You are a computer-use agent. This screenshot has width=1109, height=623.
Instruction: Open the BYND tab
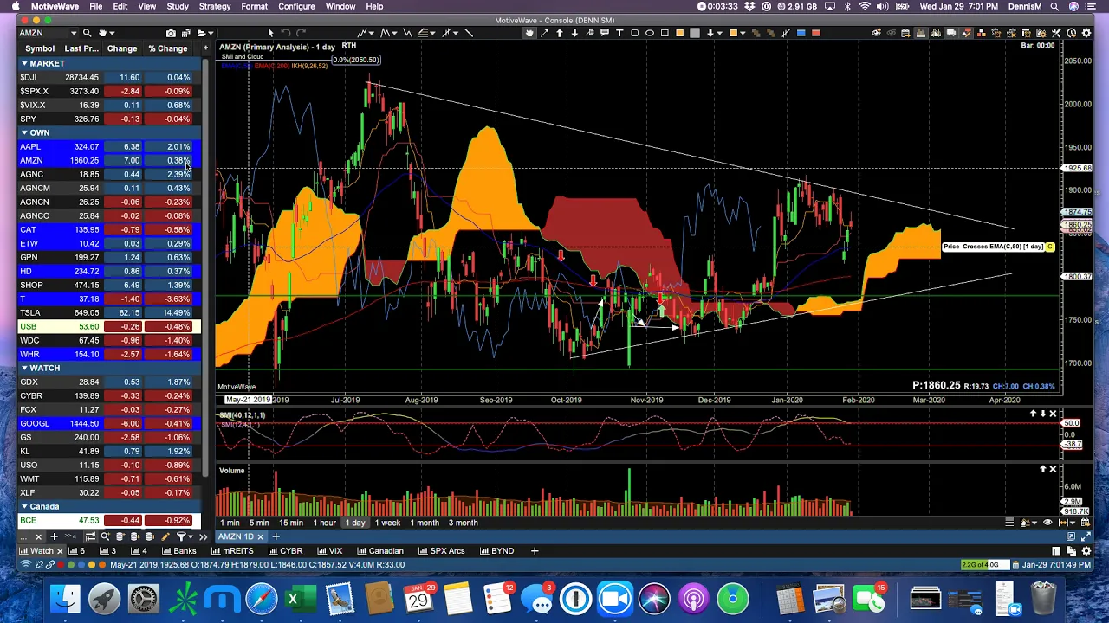[496, 550]
